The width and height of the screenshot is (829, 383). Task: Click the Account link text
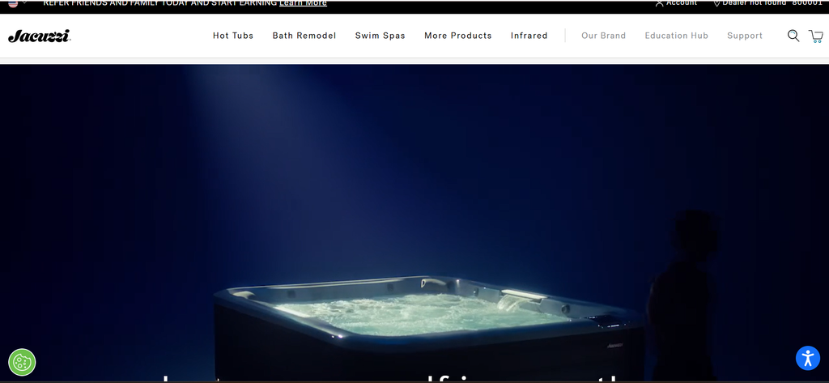click(x=682, y=3)
